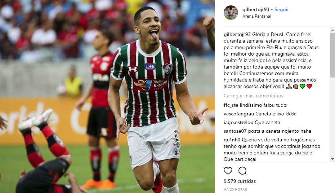Open the HÁ 20 HORAS timestamp link

coord(235,190)
